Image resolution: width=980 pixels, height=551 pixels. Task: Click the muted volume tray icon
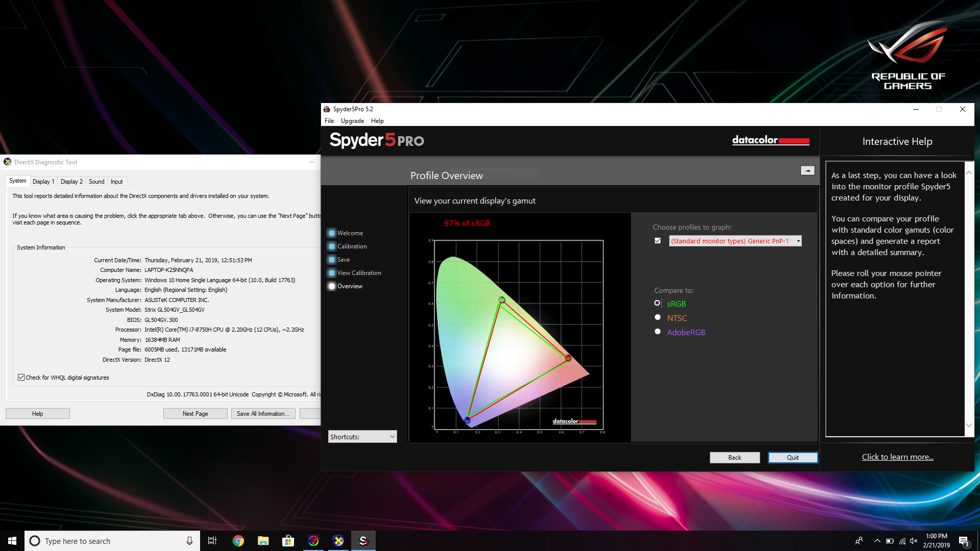[x=914, y=541]
